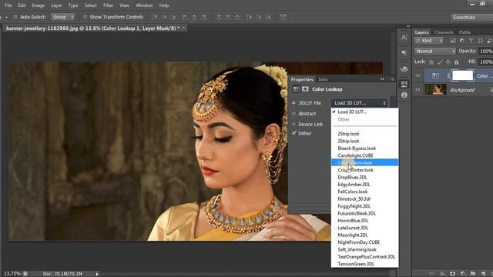The width and height of the screenshot is (493, 277).
Task: Create a new layer icon
Action: 483,274
